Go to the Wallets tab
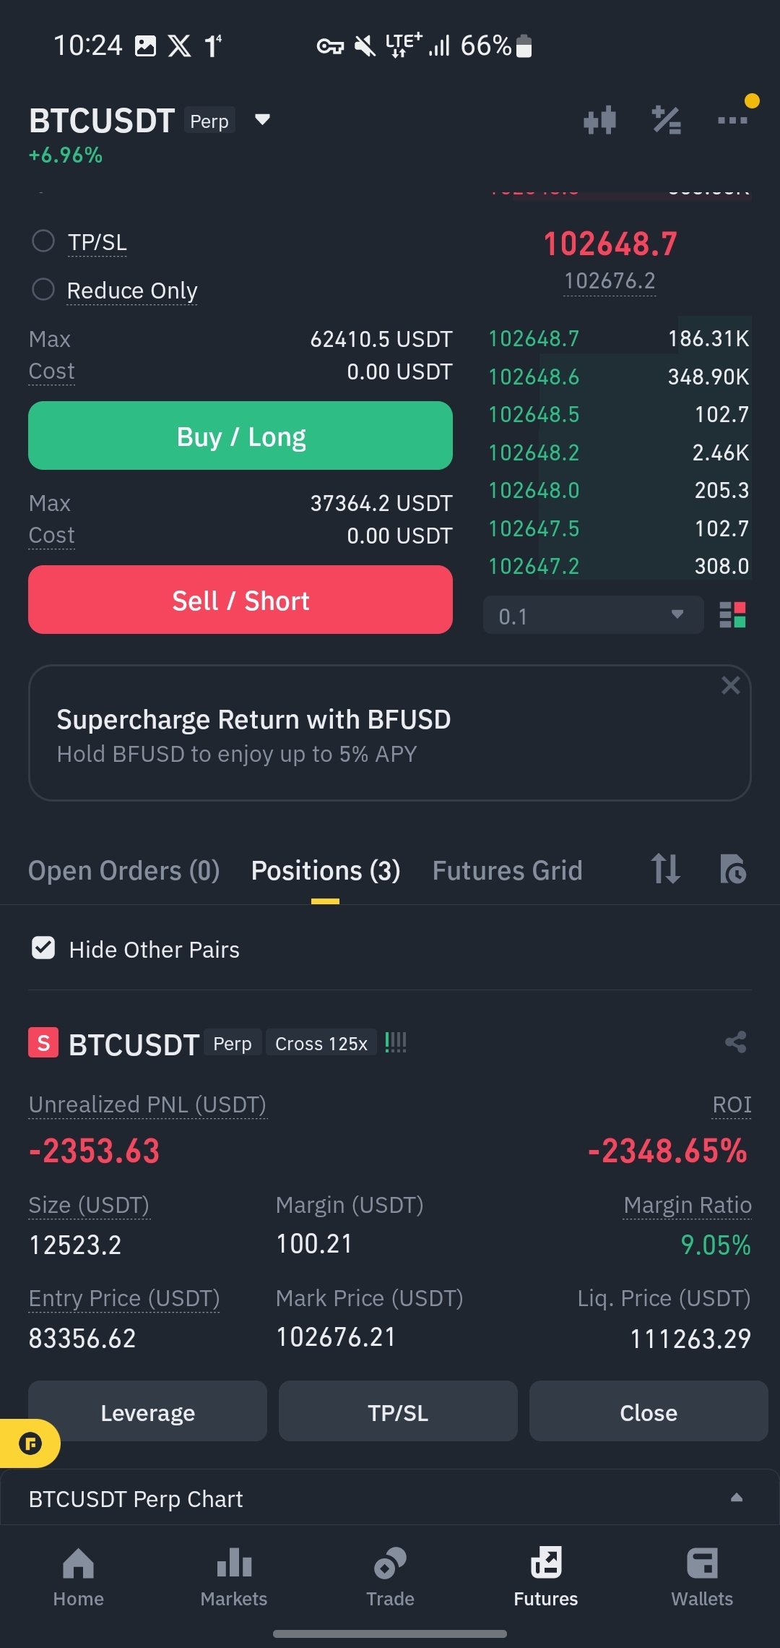 [x=702, y=1577]
